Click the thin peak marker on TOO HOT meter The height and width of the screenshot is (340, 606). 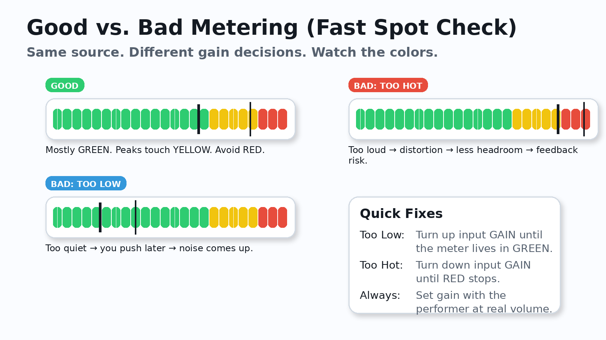click(584, 119)
